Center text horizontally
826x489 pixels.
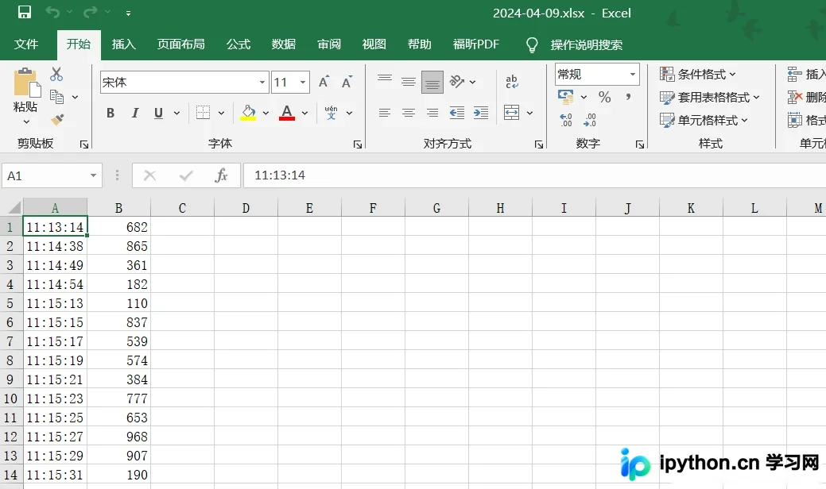coord(409,113)
